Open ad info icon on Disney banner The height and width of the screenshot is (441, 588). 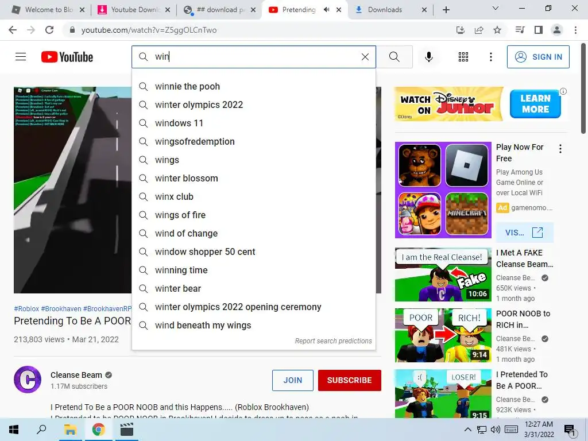coord(563,91)
